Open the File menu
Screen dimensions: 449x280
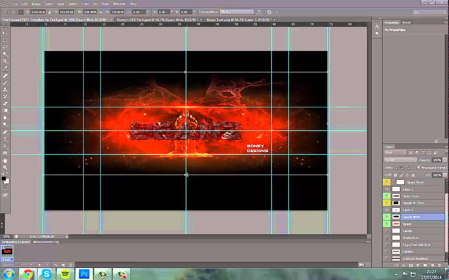[15, 4]
